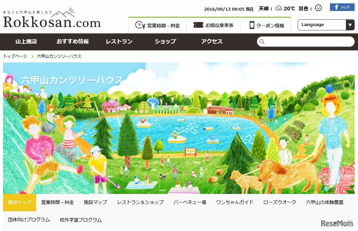Click the clock and yen icon
Screen dimensions: 358x231
[x=140, y=25]
